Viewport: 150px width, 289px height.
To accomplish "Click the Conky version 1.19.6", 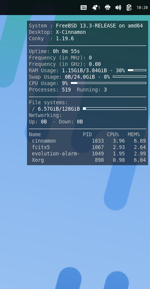I will [x=65, y=38].
